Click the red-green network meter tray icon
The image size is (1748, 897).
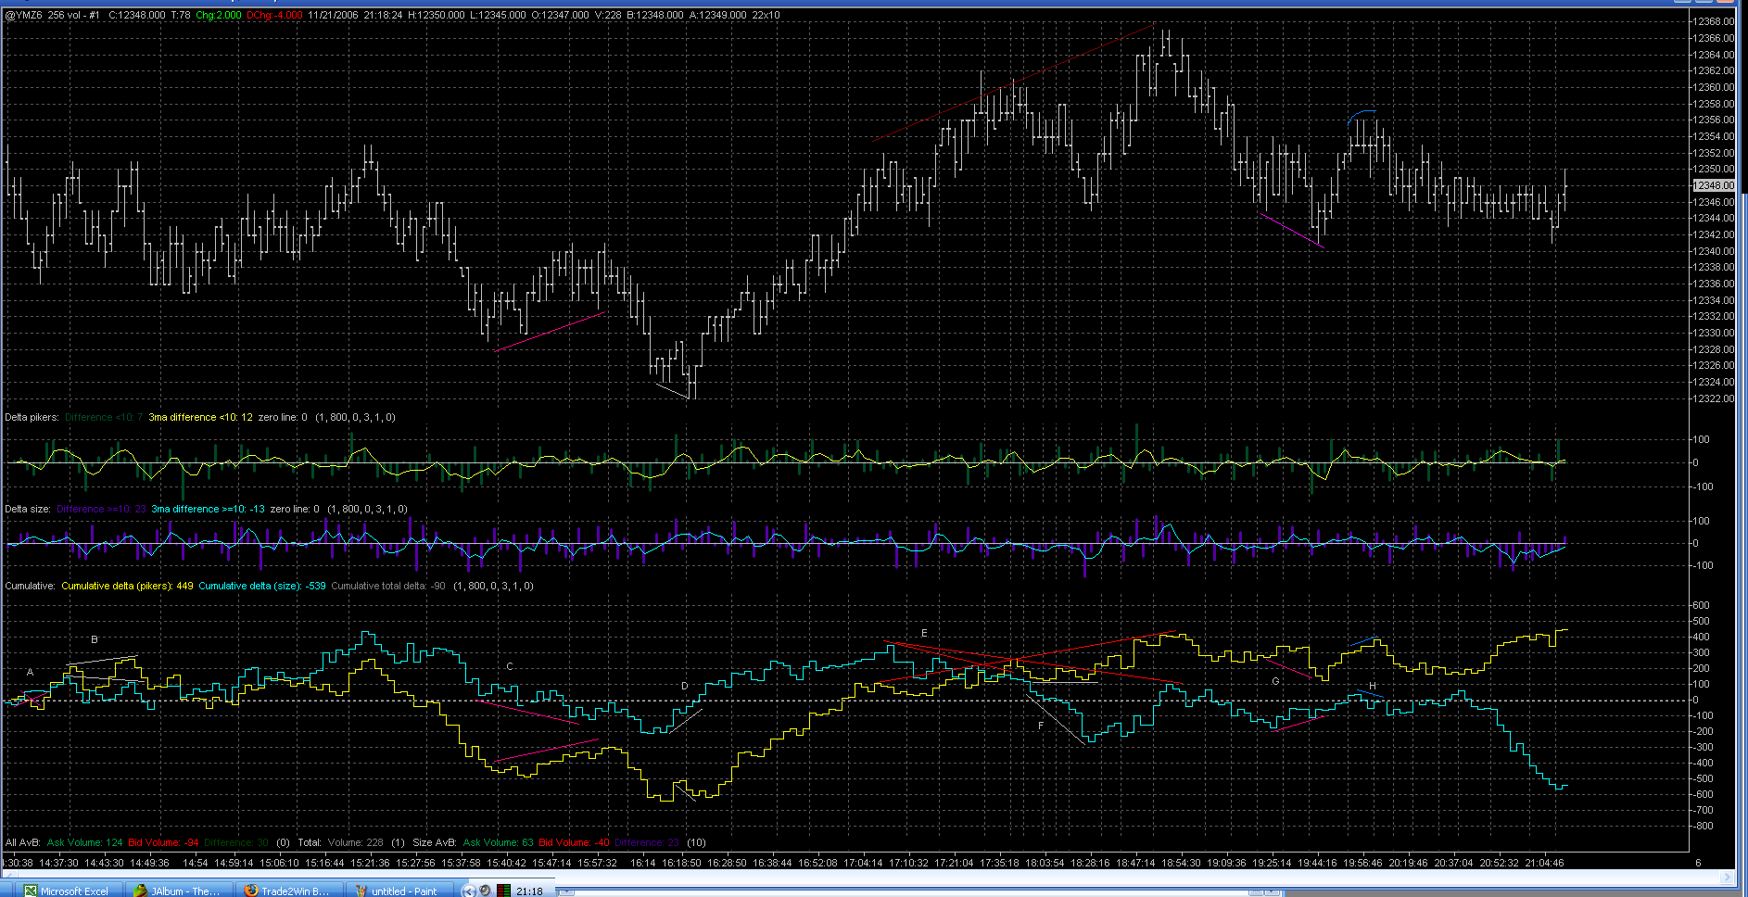503,891
